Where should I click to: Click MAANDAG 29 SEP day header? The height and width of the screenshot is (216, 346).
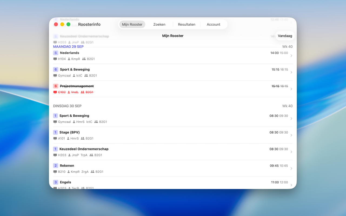point(68,47)
